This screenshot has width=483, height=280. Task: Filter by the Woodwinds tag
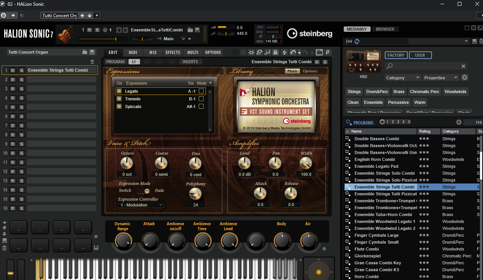tap(455, 92)
